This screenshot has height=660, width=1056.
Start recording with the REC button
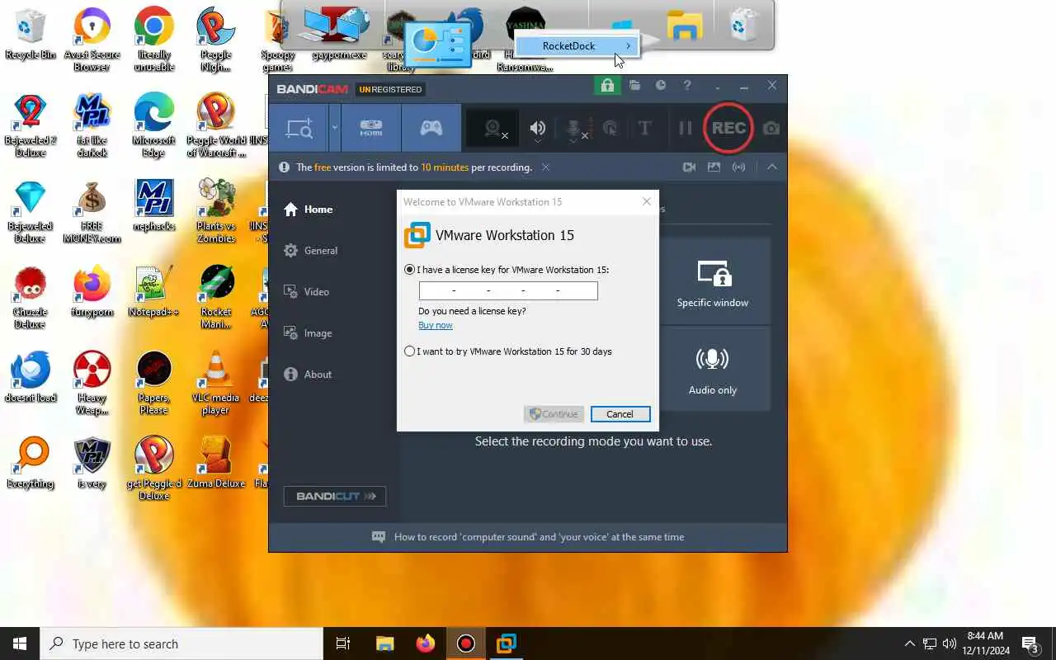pos(728,128)
